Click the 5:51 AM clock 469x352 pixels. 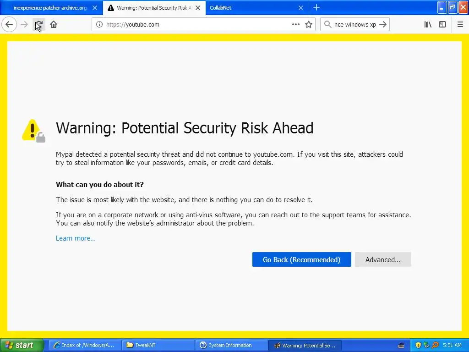[452, 345]
